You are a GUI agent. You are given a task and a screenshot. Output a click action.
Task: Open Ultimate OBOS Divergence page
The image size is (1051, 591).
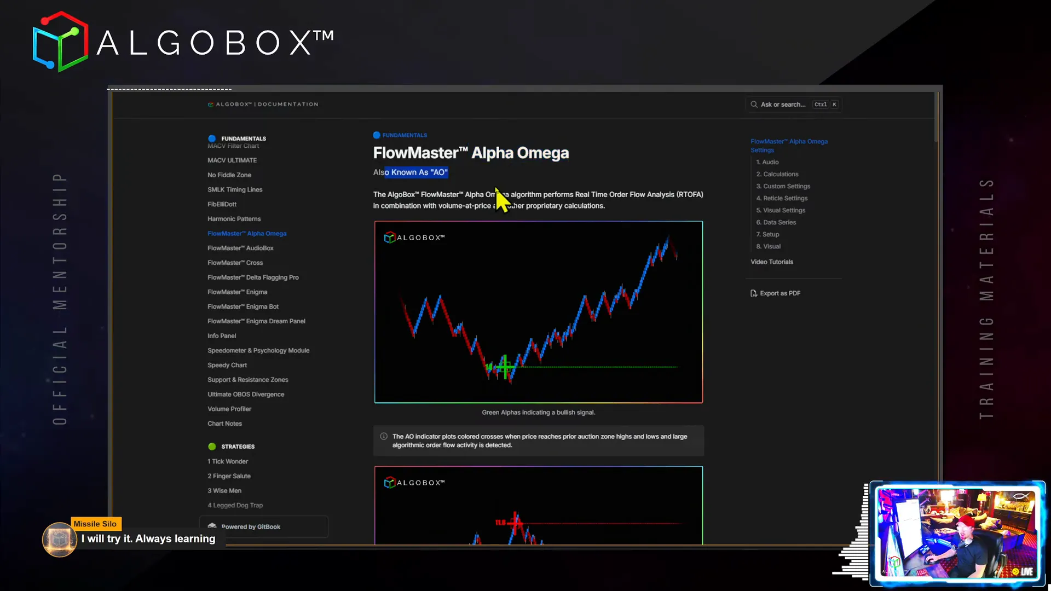point(246,395)
